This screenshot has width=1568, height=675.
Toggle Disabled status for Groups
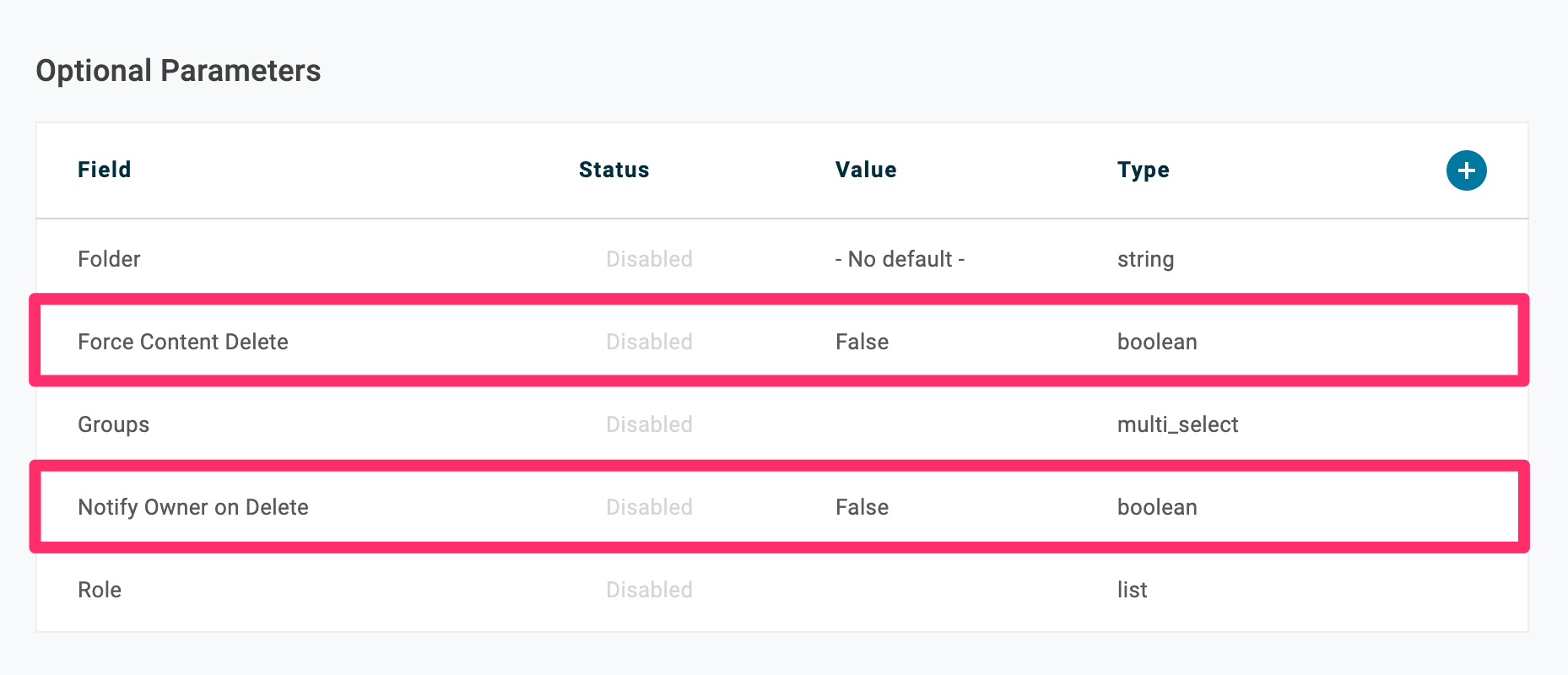[x=649, y=424]
